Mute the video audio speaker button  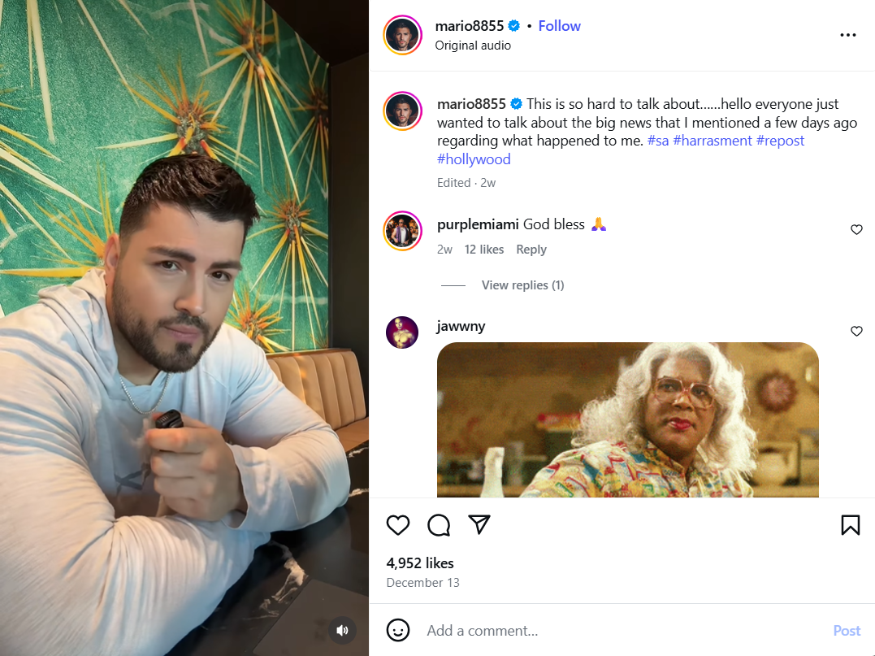(343, 630)
